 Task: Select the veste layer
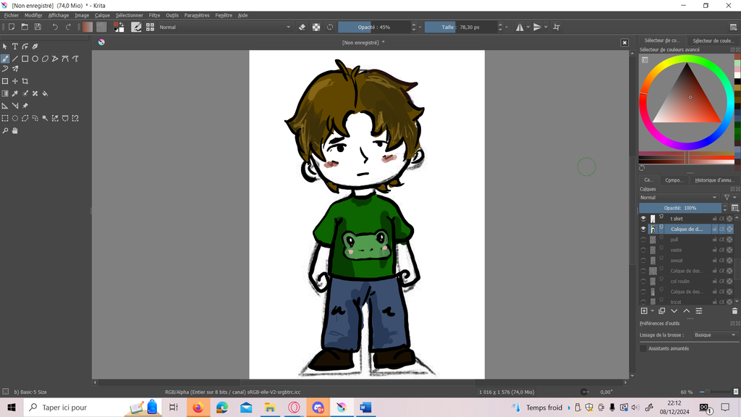(676, 250)
